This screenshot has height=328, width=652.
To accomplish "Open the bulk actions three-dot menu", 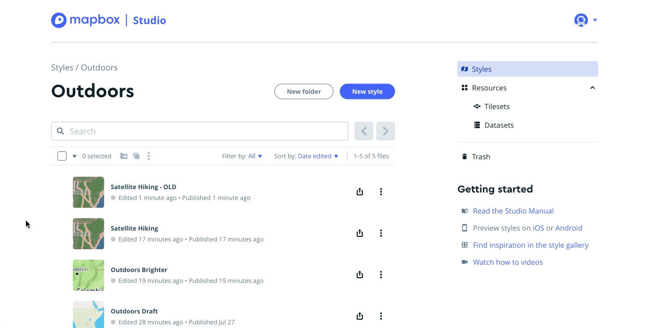I will (x=149, y=156).
